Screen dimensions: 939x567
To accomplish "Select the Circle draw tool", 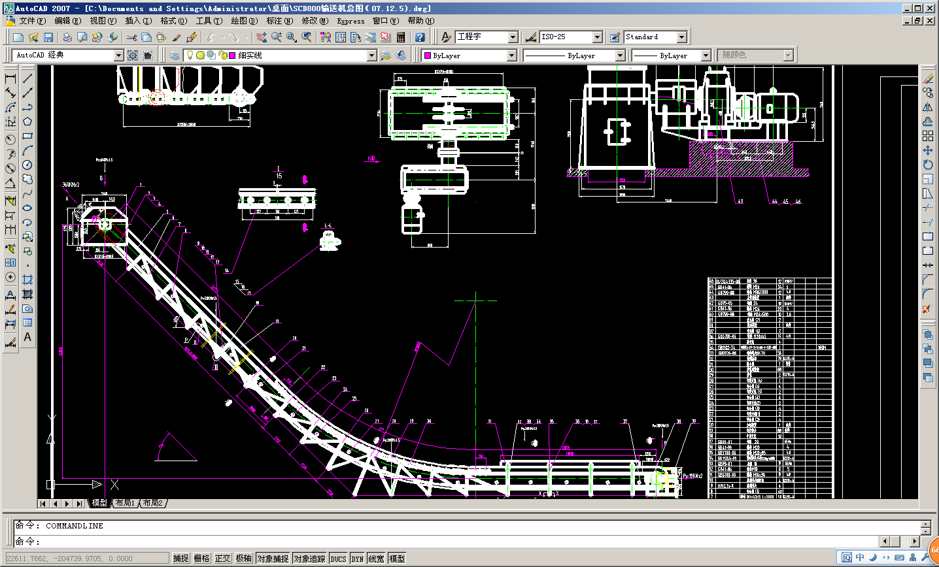I will (27, 165).
